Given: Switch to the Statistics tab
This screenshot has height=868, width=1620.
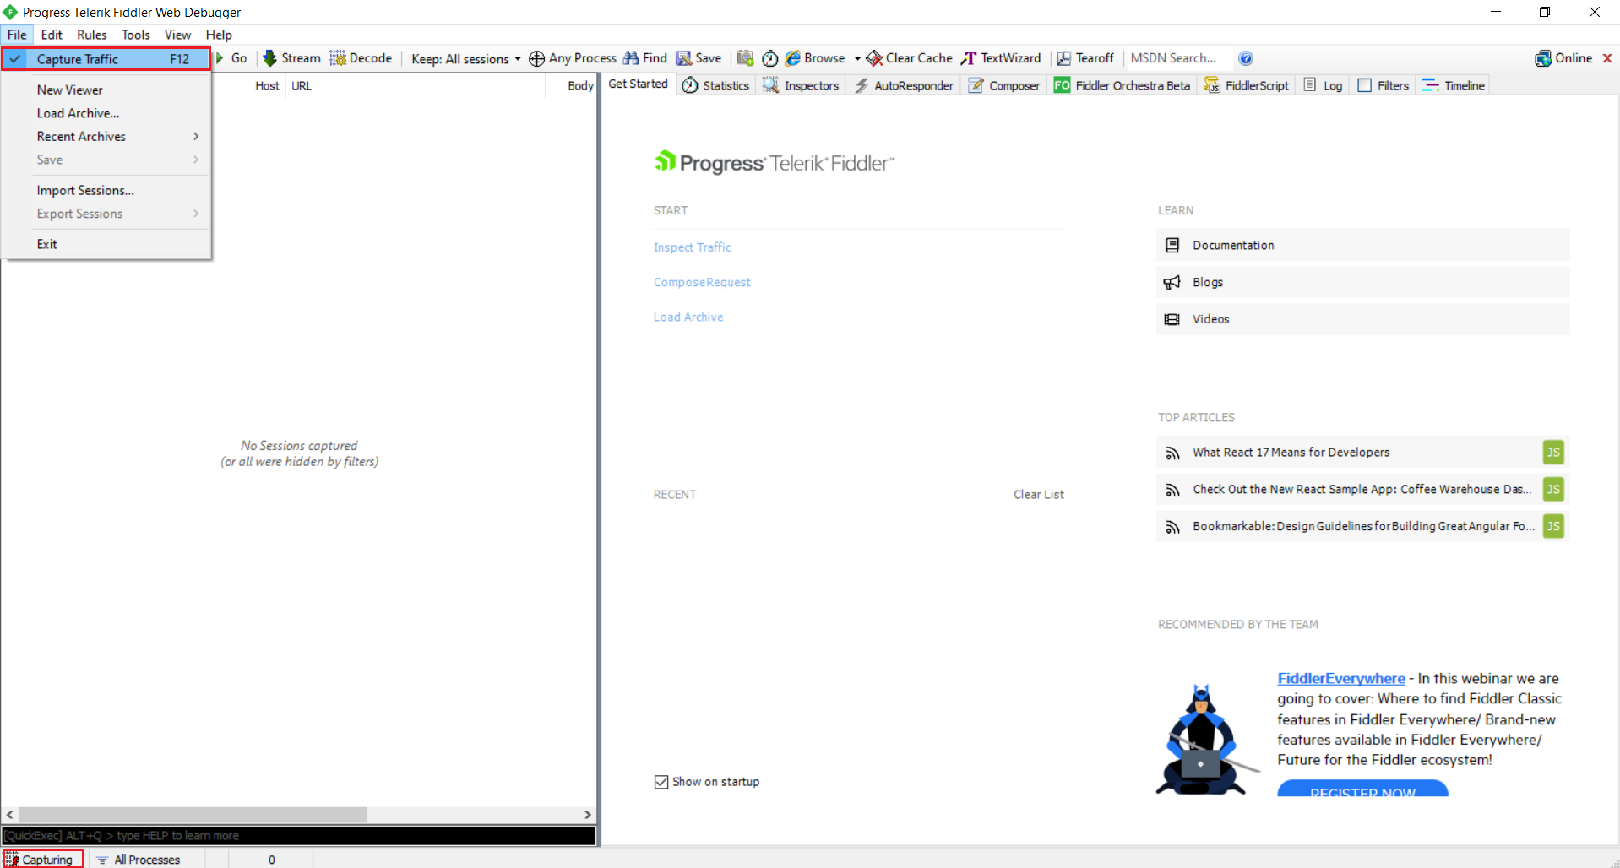Looking at the screenshot, I should pos(716,85).
